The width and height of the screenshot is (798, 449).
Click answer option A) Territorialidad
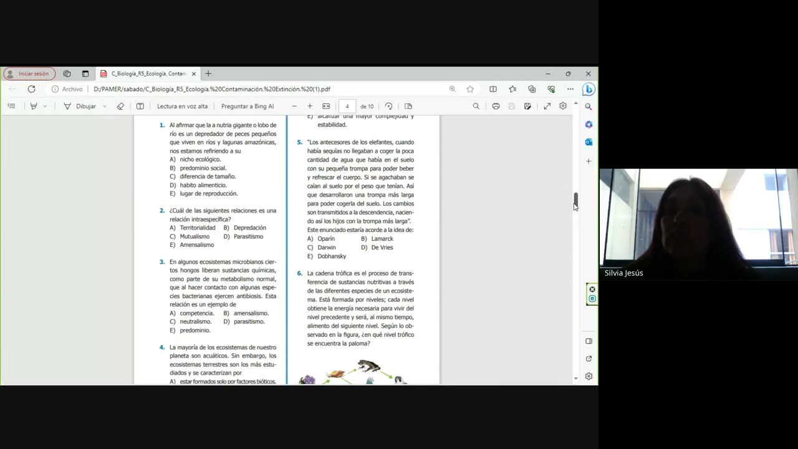coord(193,228)
